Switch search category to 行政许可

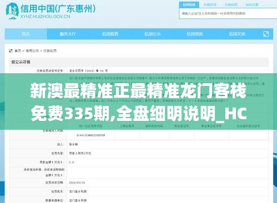pos(210,5)
